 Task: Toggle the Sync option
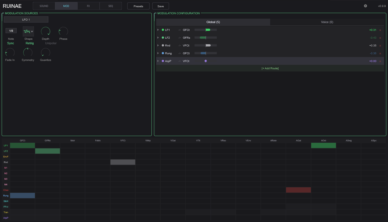[x=11, y=43]
